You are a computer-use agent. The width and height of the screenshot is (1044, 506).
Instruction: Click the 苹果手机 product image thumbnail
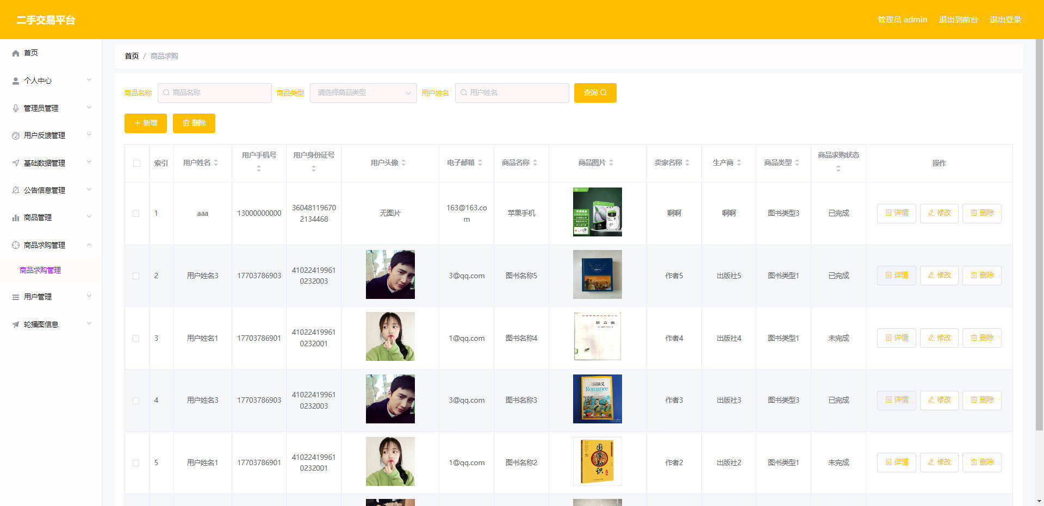point(598,212)
